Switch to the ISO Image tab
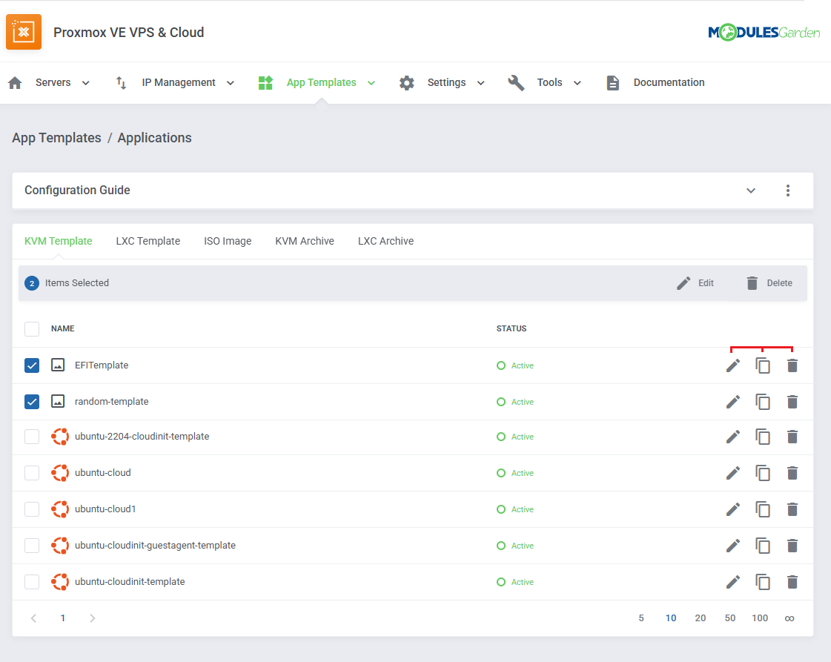This screenshot has height=662, width=831. click(x=228, y=241)
